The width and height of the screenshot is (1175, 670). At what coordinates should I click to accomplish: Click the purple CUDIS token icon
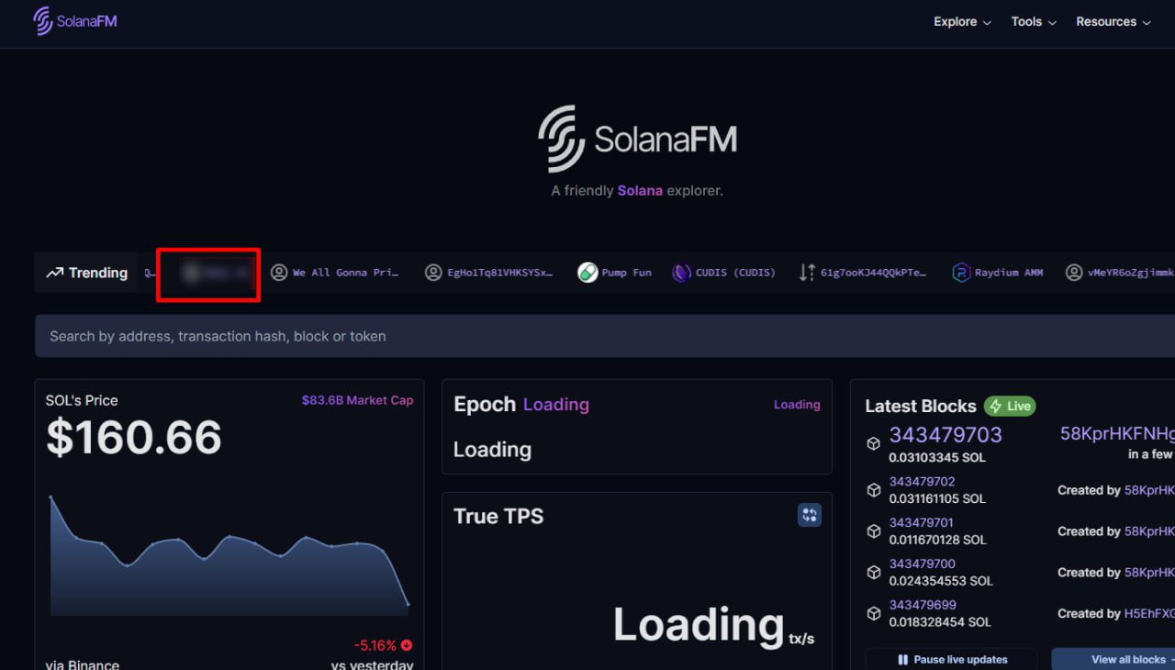pyautogui.click(x=680, y=273)
